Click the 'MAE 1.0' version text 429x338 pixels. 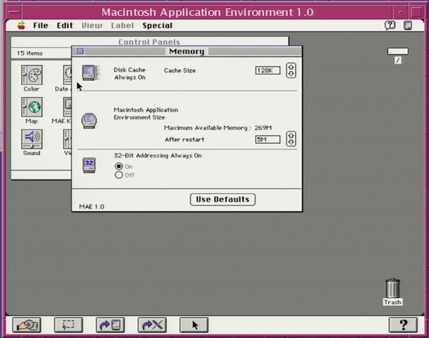click(92, 207)
